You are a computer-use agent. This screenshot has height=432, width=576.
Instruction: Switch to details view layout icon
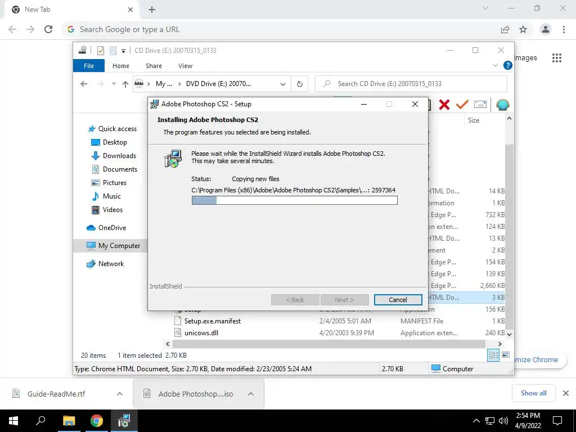pyautogui.click(x=494, y=355)
